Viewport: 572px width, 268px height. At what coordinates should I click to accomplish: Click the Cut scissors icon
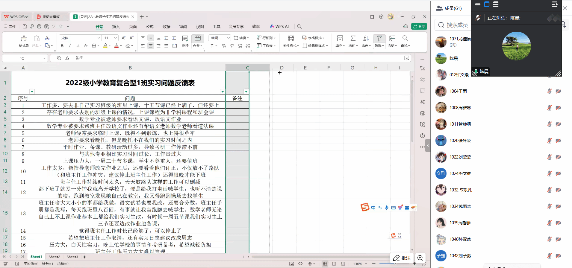point(47,38)
